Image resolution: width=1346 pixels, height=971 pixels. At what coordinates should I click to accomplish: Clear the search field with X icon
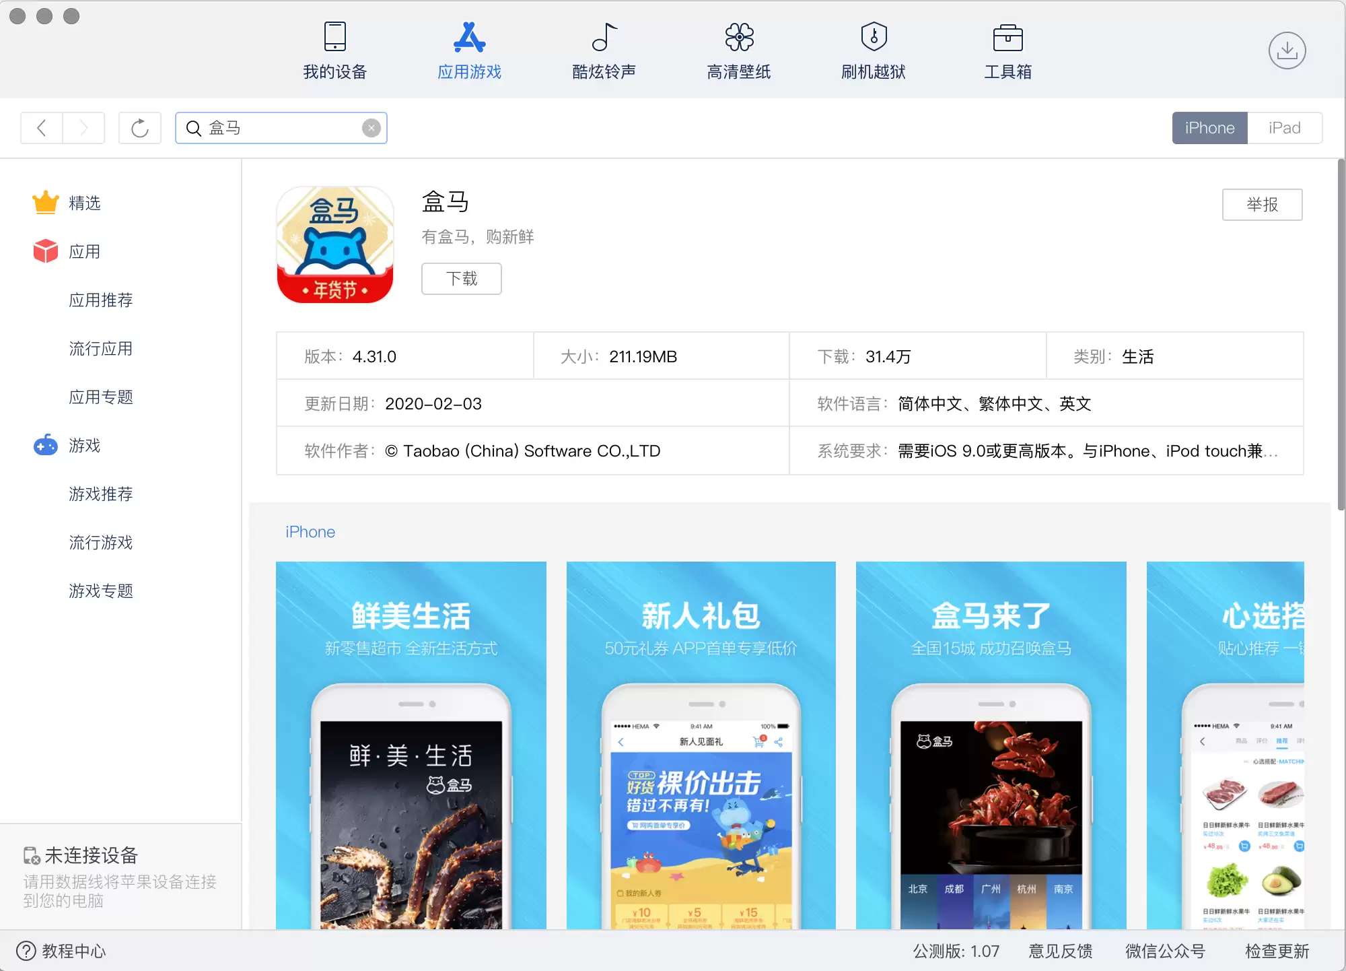pos(371,128)
